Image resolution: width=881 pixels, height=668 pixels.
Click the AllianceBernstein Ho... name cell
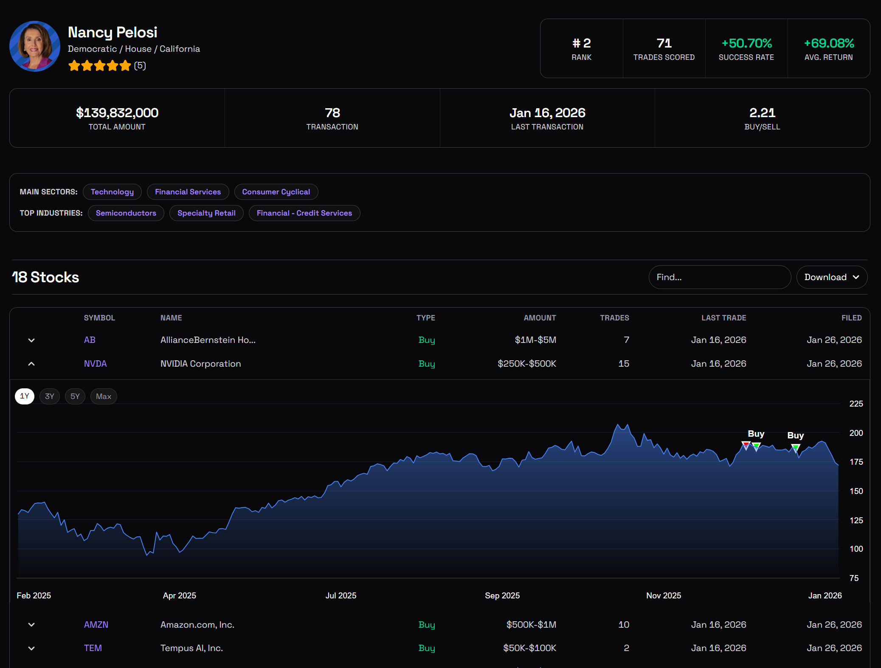(208, 340)
